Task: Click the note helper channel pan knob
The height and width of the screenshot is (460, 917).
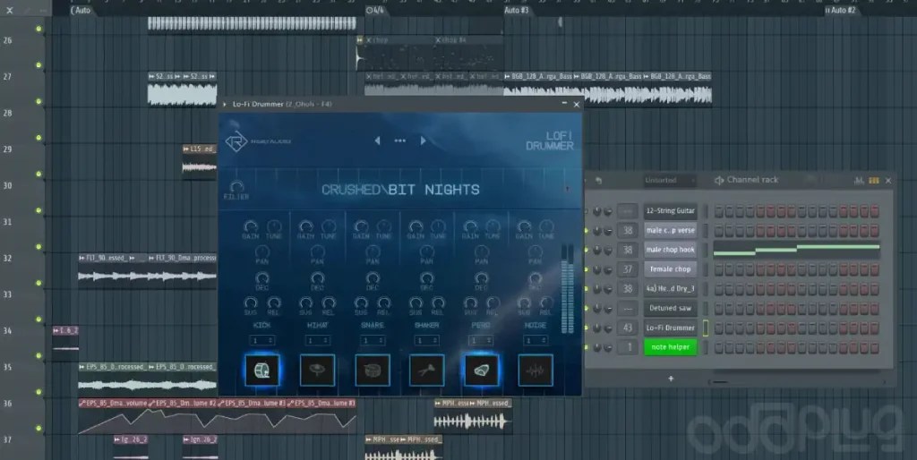Action: 597,347
